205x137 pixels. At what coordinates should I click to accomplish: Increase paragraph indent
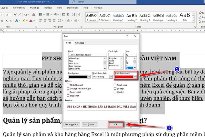point(68,15)
